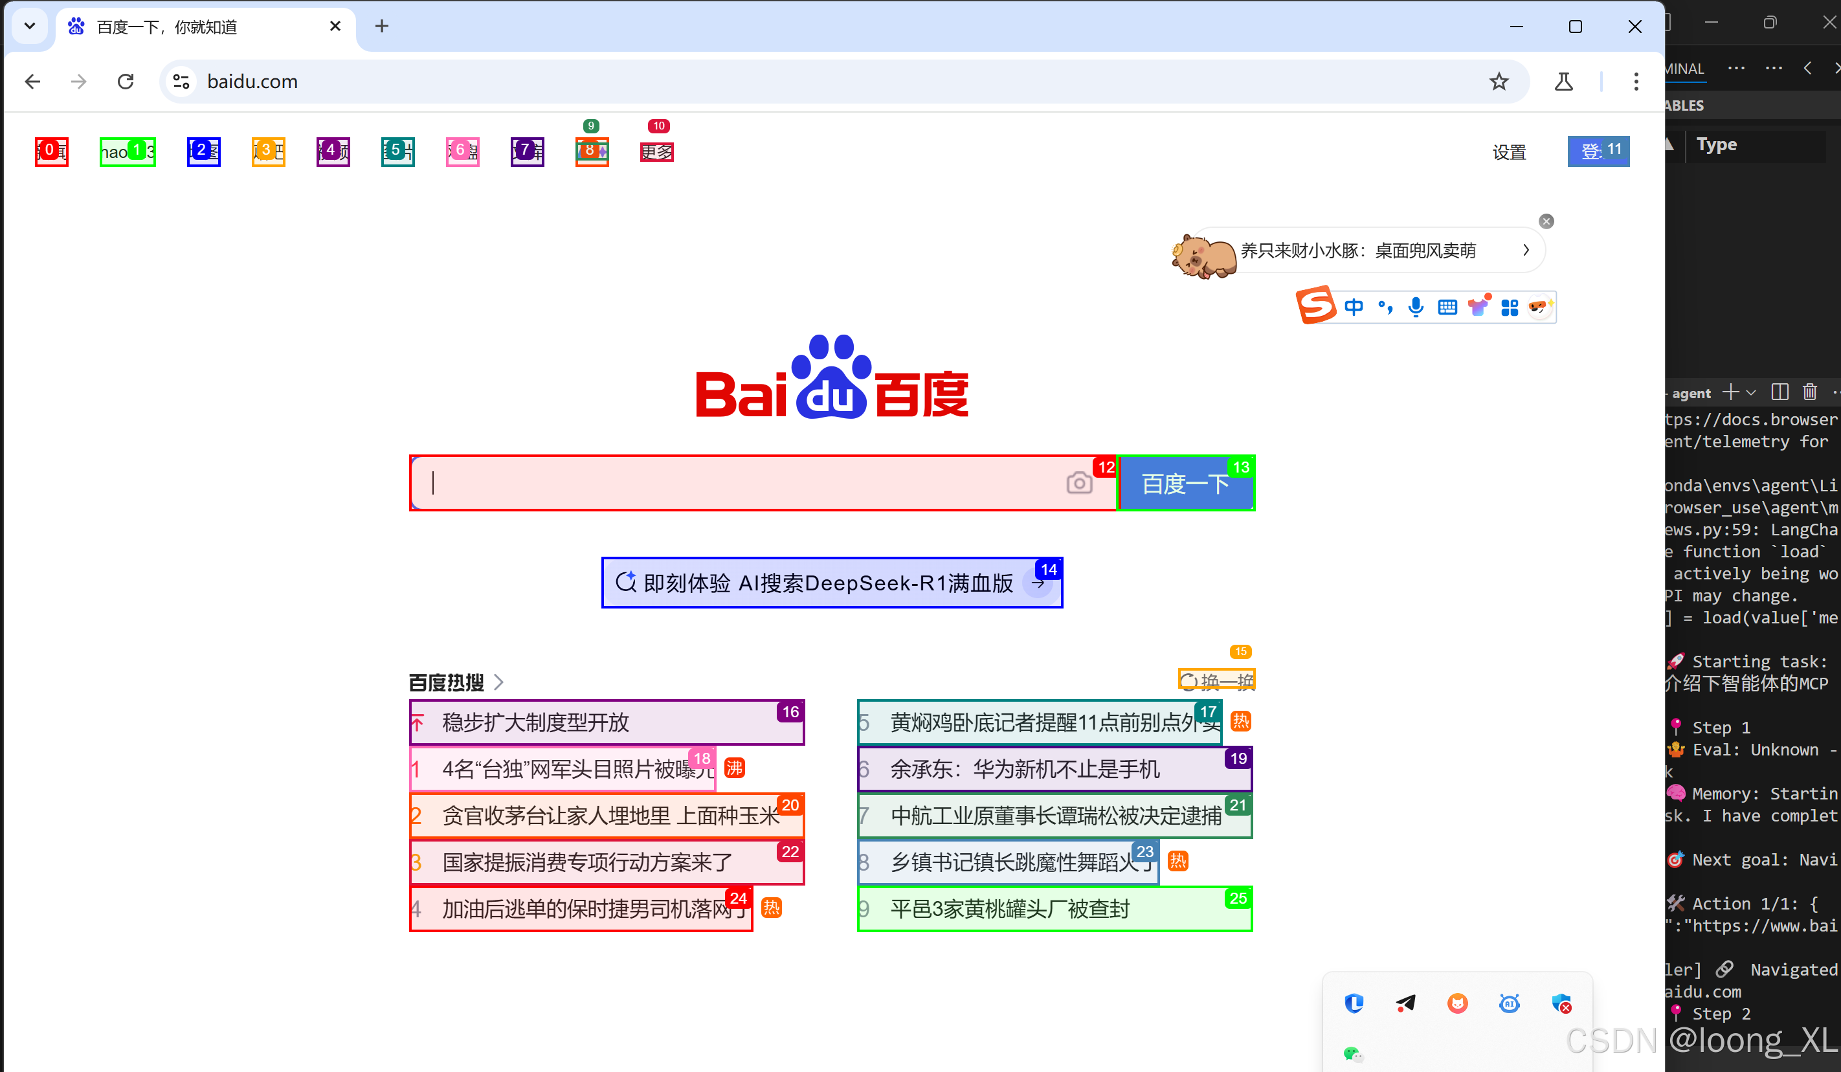1841x1072 pixels.
Task: Click the WeChat icon in the floating dock
Action: 1354,1054
